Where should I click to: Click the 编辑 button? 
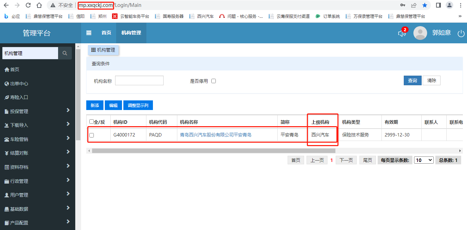113,106
